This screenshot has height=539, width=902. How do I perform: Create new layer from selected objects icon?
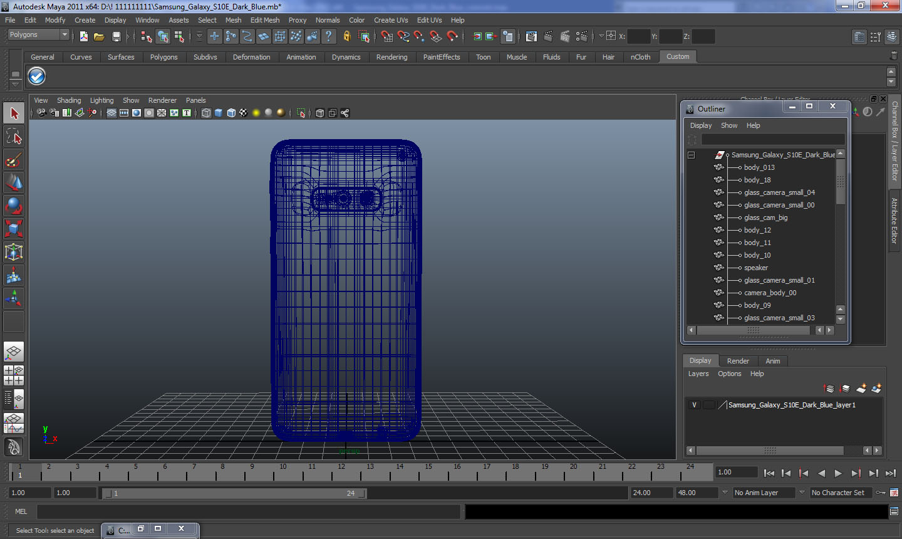[x=876, y=389]
